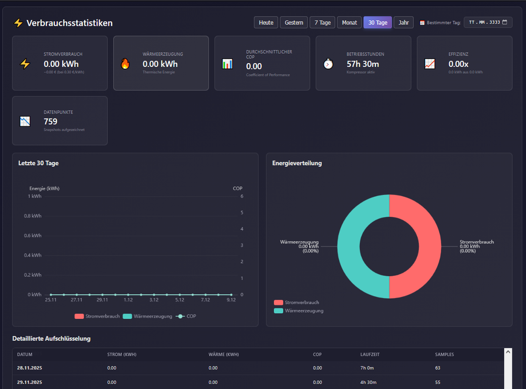Click the Datenpunkte chart icon

[25, 121]
